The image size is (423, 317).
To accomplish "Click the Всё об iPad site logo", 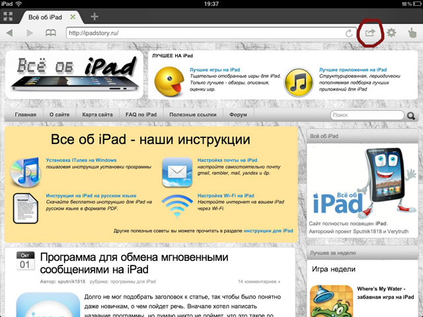I will point(74,75).
